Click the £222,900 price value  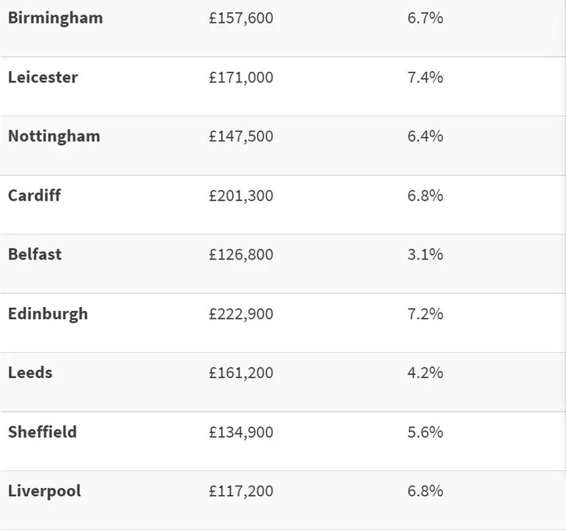click(x=241, y=314)
